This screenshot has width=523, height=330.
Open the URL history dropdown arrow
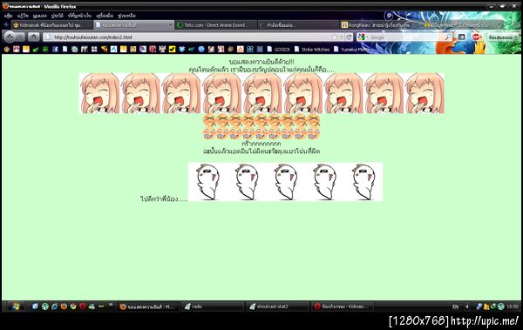tap(342, 37)
